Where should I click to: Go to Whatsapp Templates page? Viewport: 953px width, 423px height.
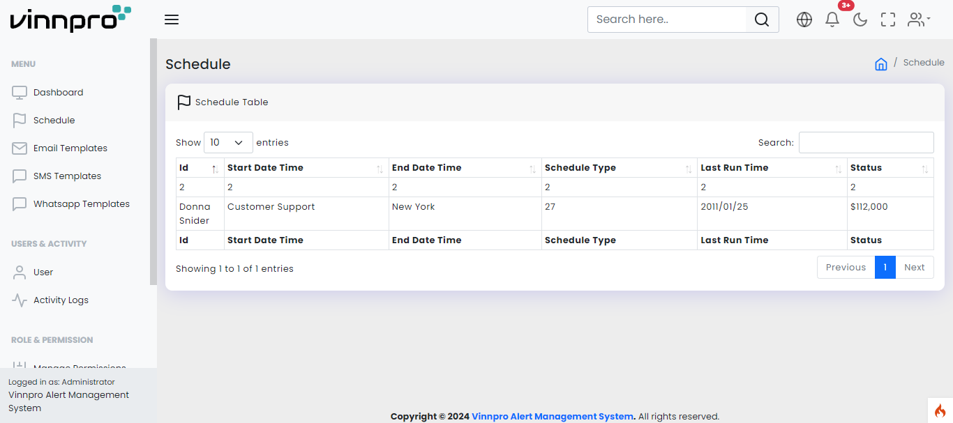(81, 204)
